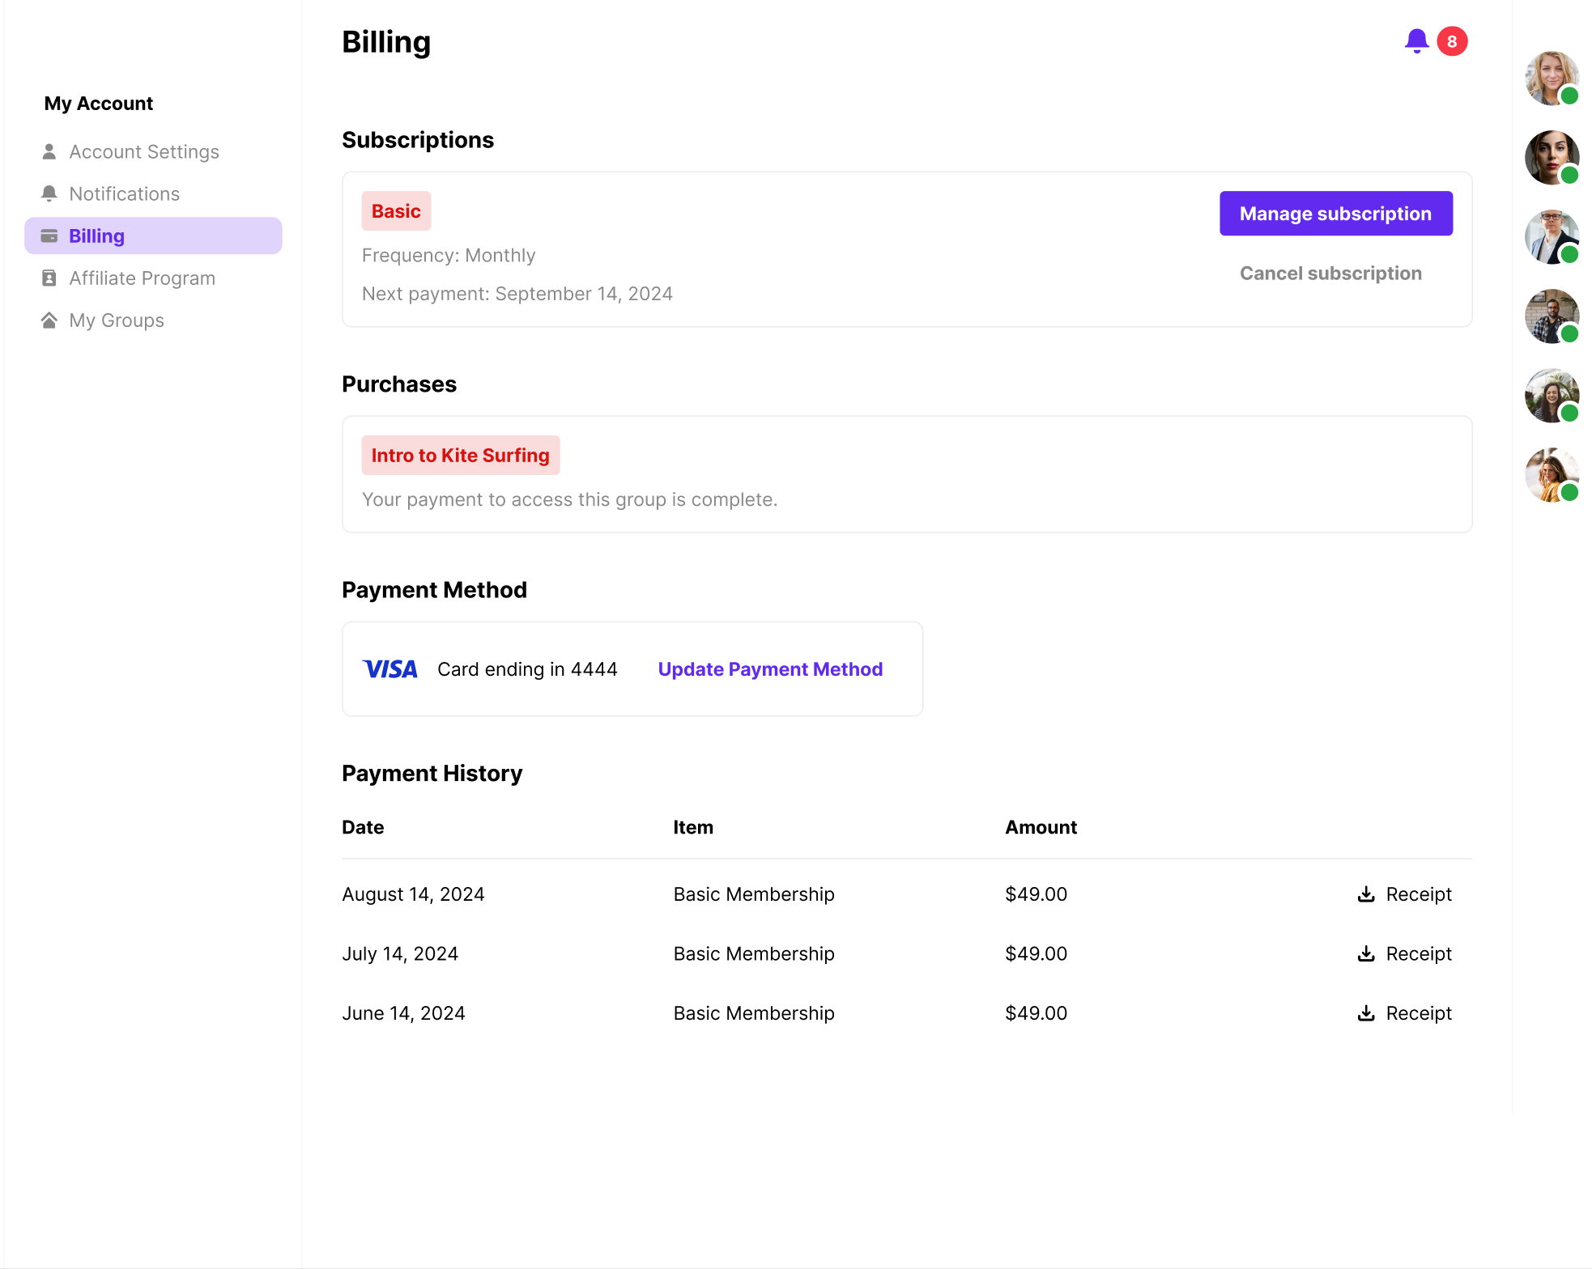Image resolution: width=1592 pixels, height=1269 pixels.
Task: Click the notification bell icon
Action: pyautogui.click(x=1415, y=40)
